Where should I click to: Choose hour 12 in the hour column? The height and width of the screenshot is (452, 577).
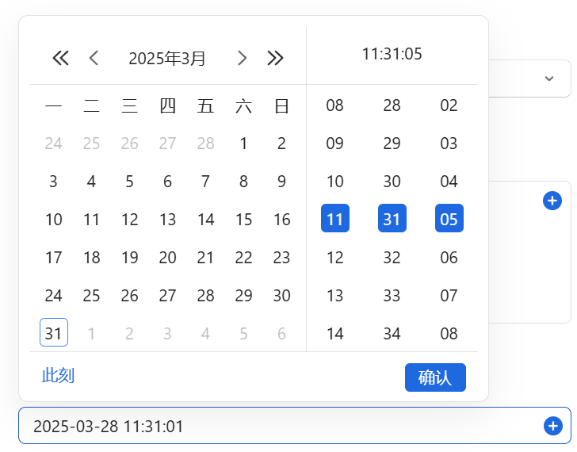point(335,258)
